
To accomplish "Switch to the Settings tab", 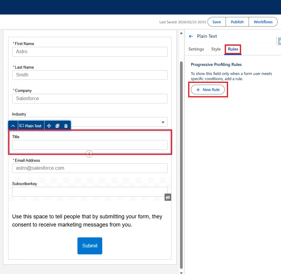I will click(x=196, y=49).
